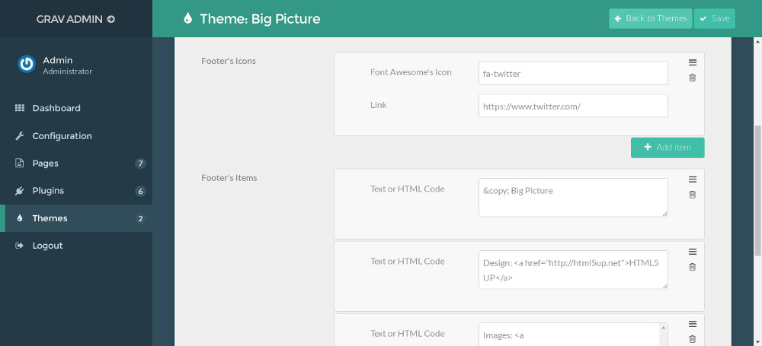The height and width of the screenshot is (346, 762).
Task: Click the GRAV ADMIN arrow icon
Action: pos(111,20)
